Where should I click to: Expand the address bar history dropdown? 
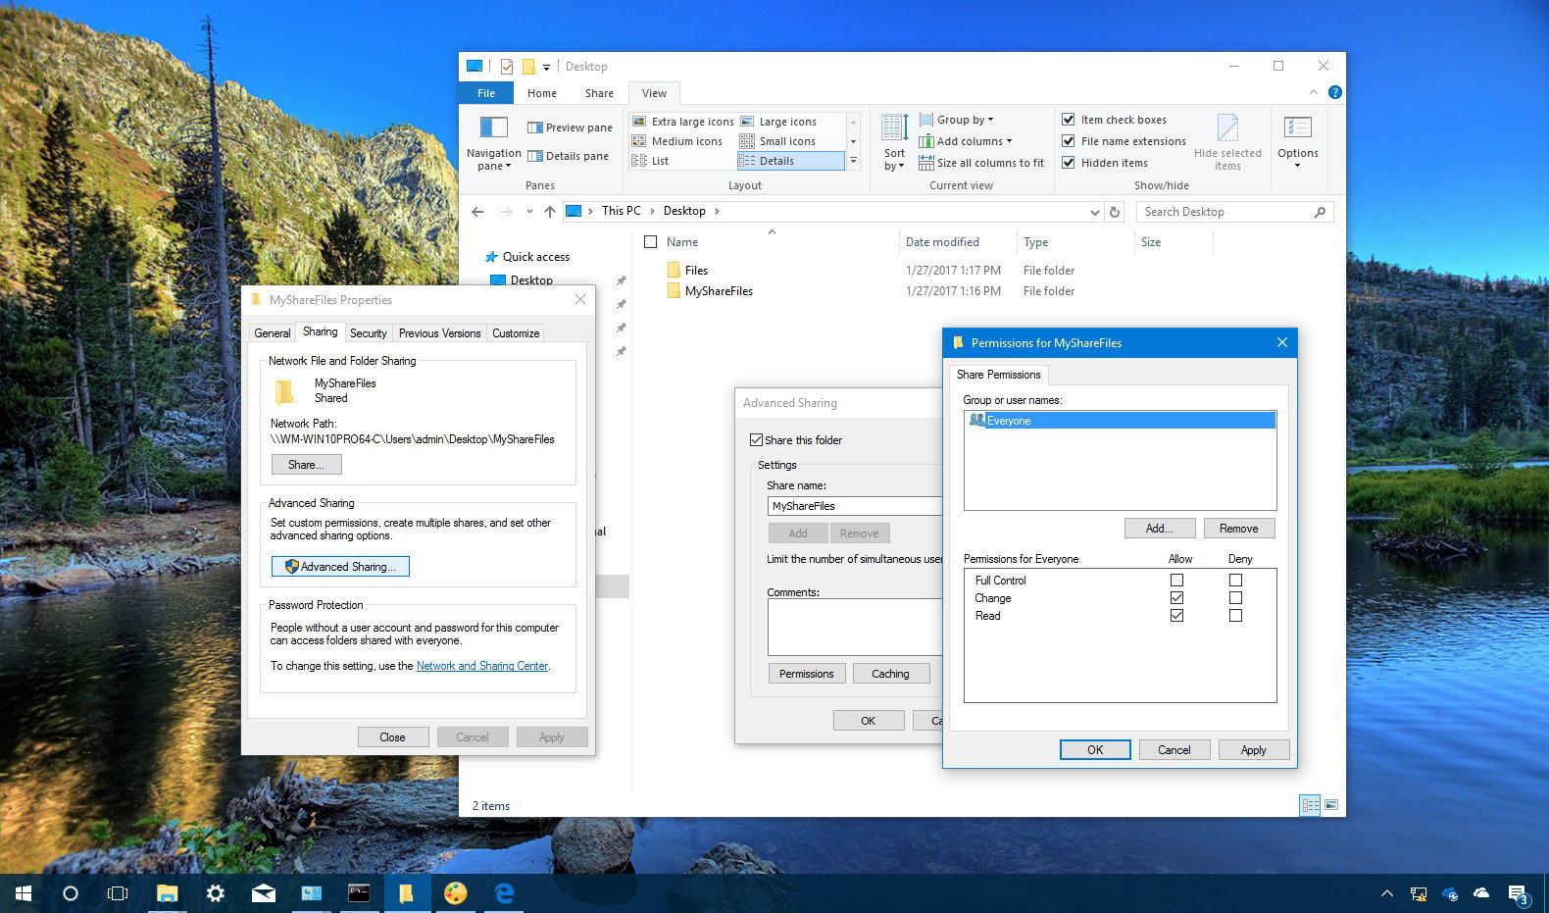(x=1094, y=212)
